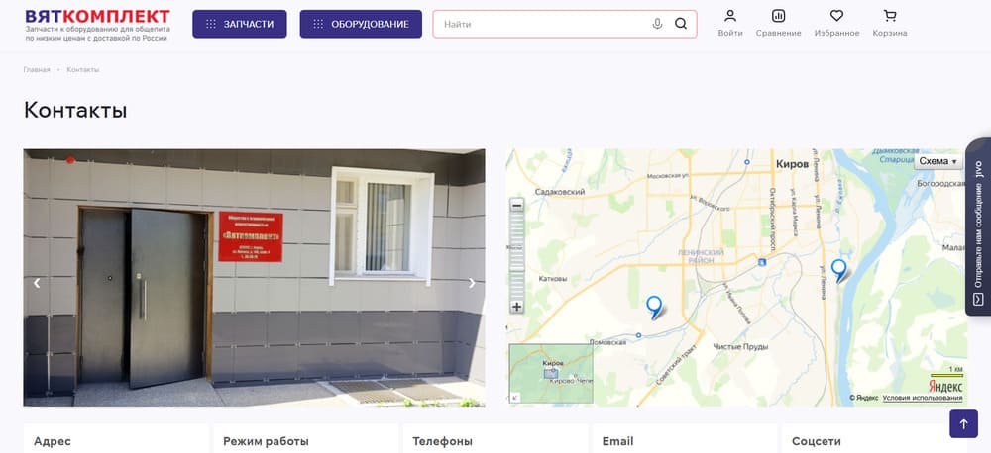The height and width of the screenshot is (453, 991).
Task: Open the Сравнение comparison icon
Action: 778,24
